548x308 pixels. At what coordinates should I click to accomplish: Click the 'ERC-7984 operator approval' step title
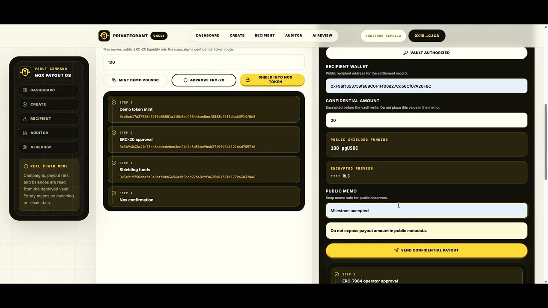point(370,281)
